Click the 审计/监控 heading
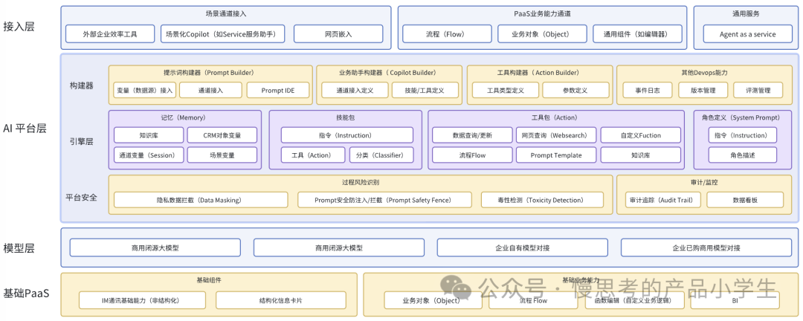The width and height of the screenshot is (803, 321). click(704, 182)
